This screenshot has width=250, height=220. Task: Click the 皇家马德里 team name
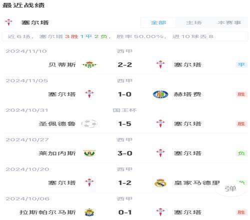click(197, 183)
